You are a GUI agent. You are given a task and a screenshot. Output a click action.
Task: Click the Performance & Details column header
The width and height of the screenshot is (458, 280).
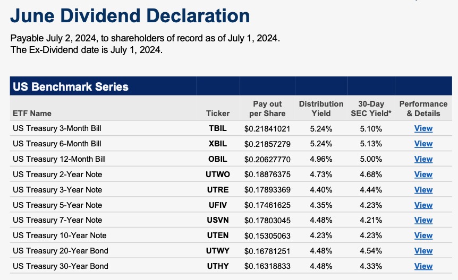click(x=423, y=109)
